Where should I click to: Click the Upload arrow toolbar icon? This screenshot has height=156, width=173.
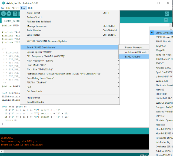coord(9,14)
